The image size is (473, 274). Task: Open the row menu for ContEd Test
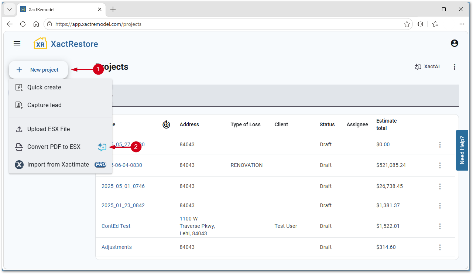tap(440, 226)
